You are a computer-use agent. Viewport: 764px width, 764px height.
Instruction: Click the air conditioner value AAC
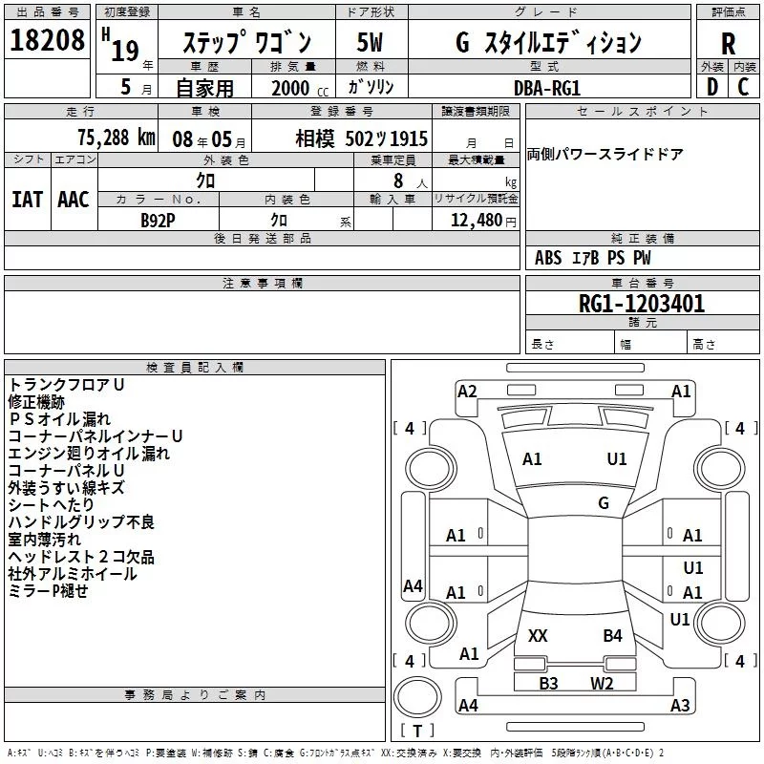tap(74, 200)
